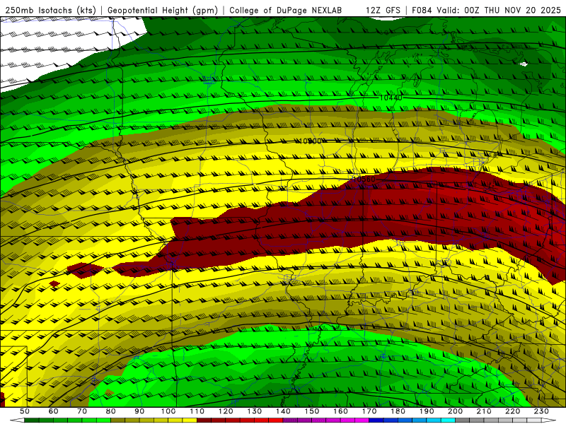The width and height of the screenshot is (566, 424).
Task: Click the 130 tick label of the color scale
Action: click(x=255, y=411)
